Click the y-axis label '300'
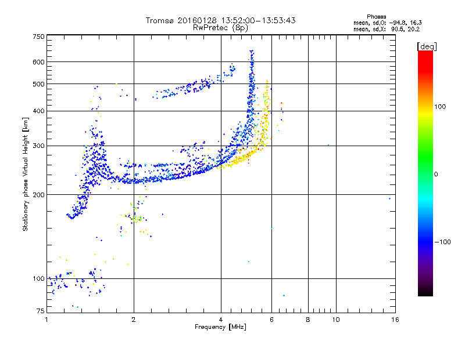Viewport: 465px width, 348px height. click(38, 146)
